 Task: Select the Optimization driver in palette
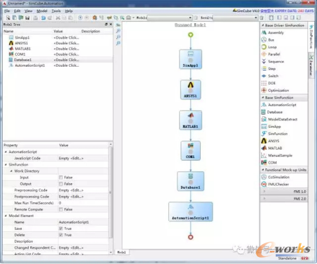pyautogui.click(x=275, y=91)
